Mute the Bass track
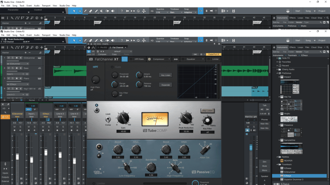The height and width of the screenshot is (185, 330). 9,68
